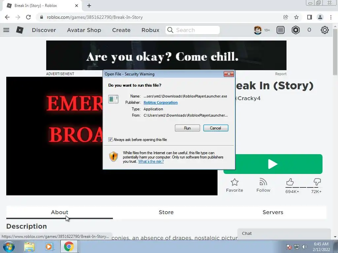Close the Break In (Story) tab

77,6
